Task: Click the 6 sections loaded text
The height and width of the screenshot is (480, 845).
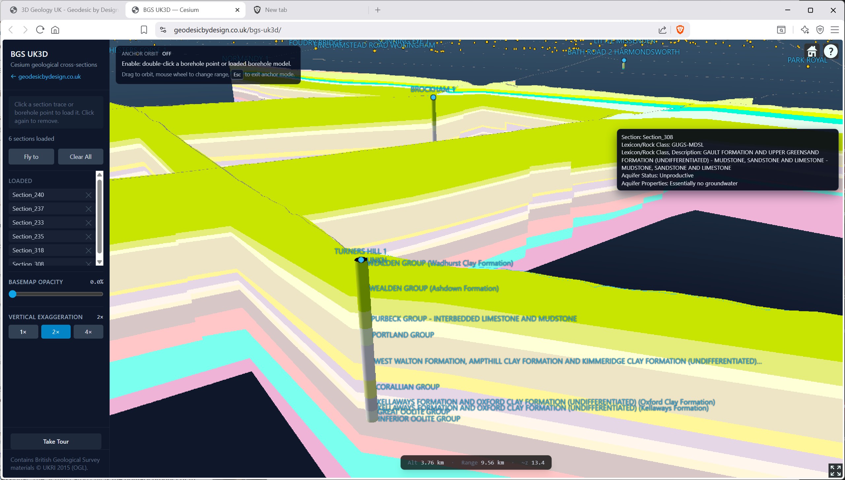Action: 31,139
